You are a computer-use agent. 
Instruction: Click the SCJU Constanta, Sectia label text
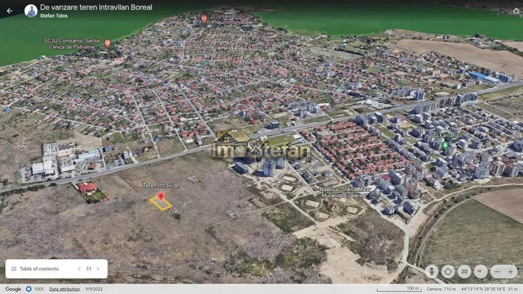point(71,41)
